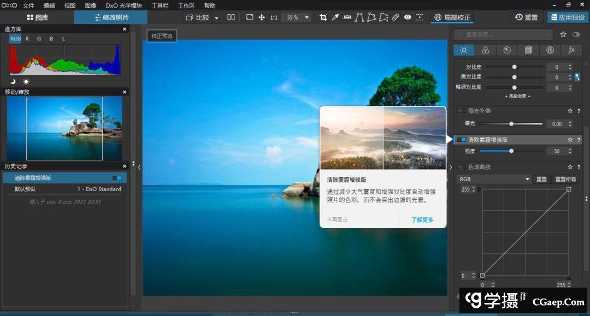Screen dimensions: 590x316
Task: Click the micro-contrast magic wand icon
Action: [x=577, y=77]
